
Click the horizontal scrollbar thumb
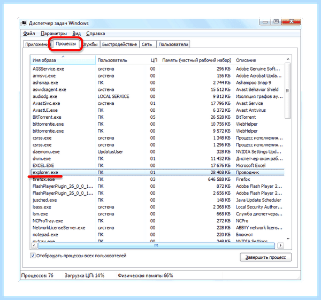(x=156, y=245)
